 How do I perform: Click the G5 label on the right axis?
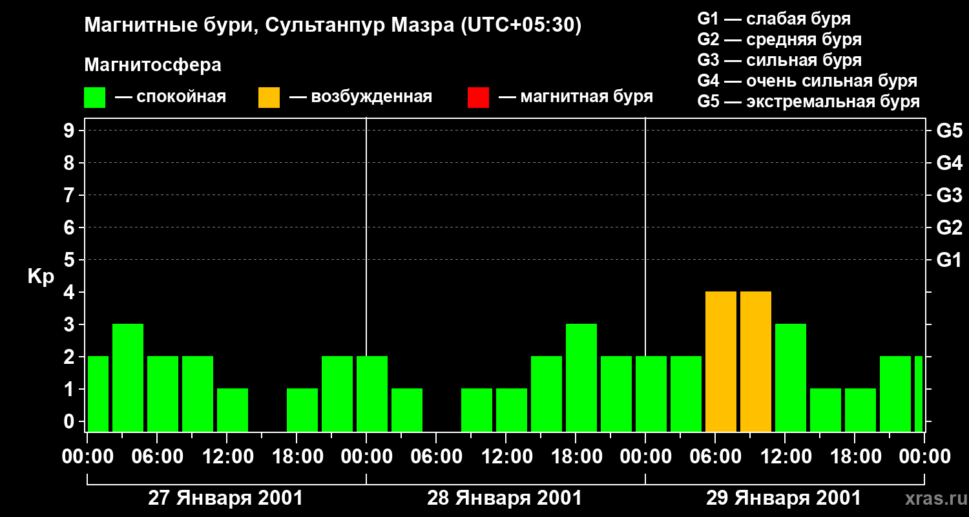click(949, 131)
